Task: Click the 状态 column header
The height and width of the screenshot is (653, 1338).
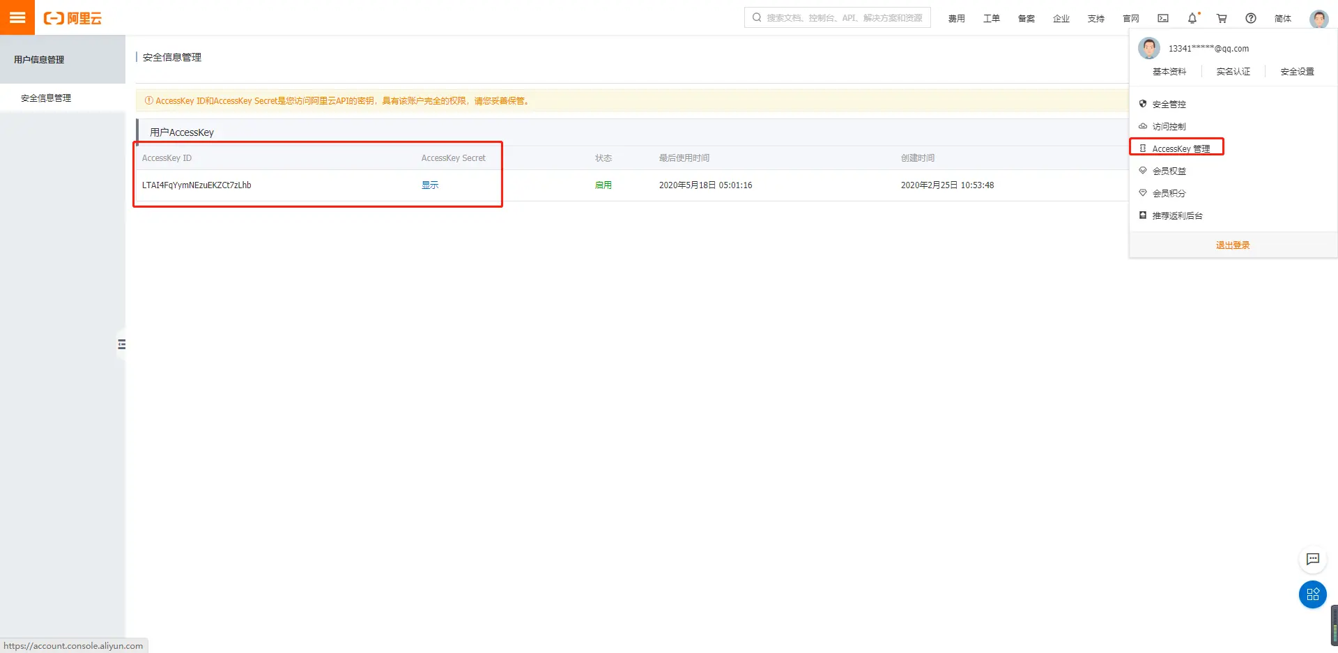Action: click(x=603, y=158)
